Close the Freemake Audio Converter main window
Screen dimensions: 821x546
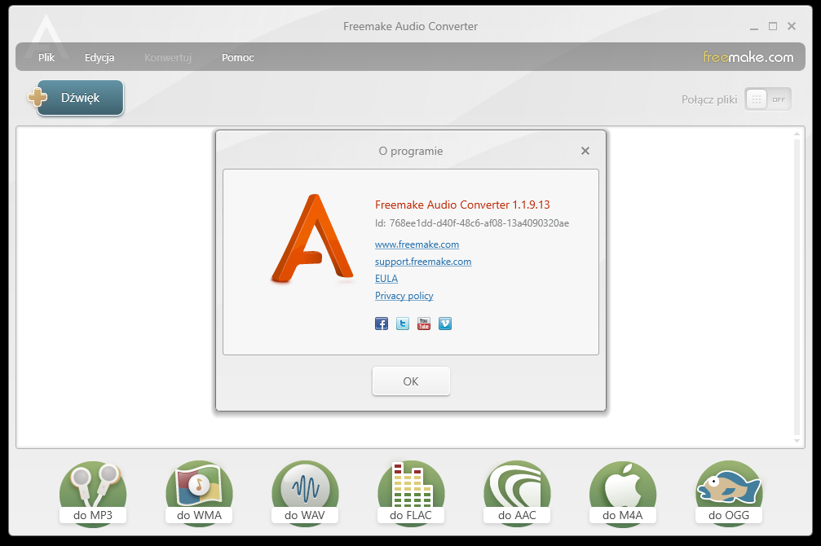coord(792,26)
